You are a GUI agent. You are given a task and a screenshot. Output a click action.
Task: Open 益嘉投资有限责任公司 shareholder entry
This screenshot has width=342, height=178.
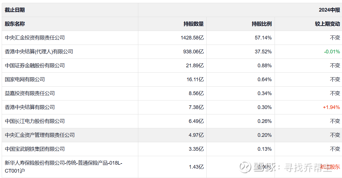(x=30, y=93)
